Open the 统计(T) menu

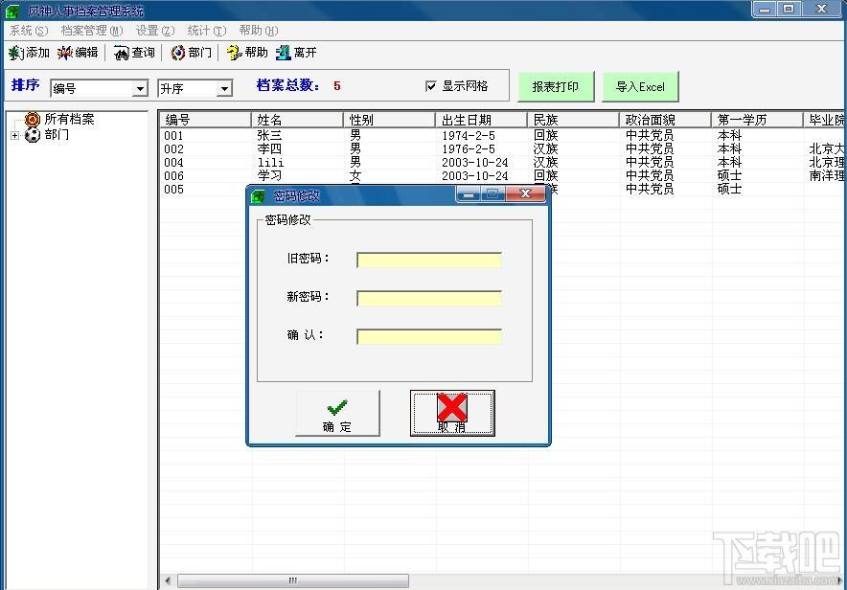click(x=206, y=31)
